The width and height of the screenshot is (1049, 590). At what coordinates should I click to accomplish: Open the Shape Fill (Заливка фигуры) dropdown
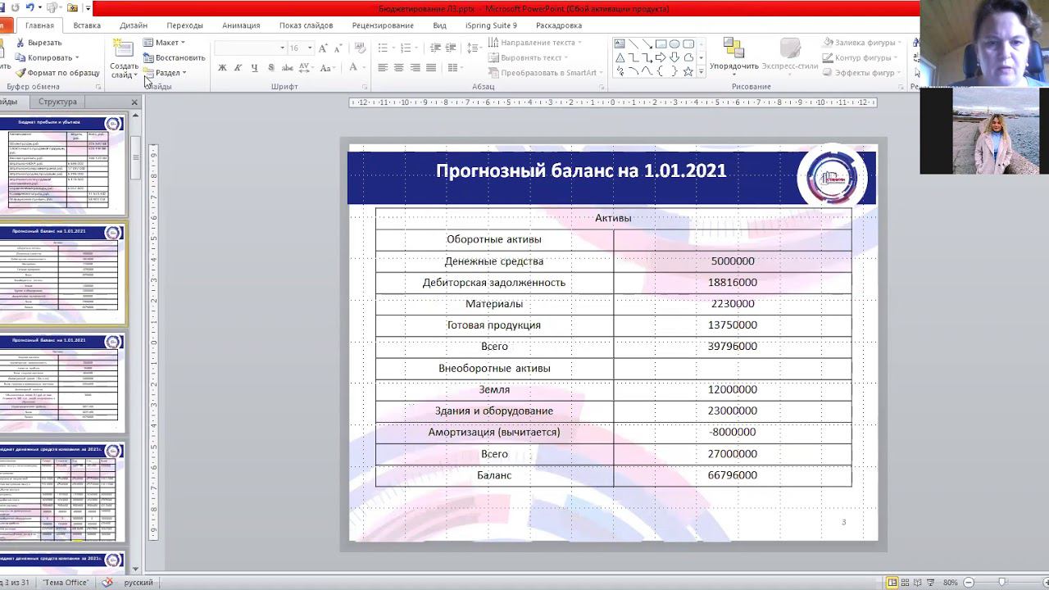click(861, 43)
